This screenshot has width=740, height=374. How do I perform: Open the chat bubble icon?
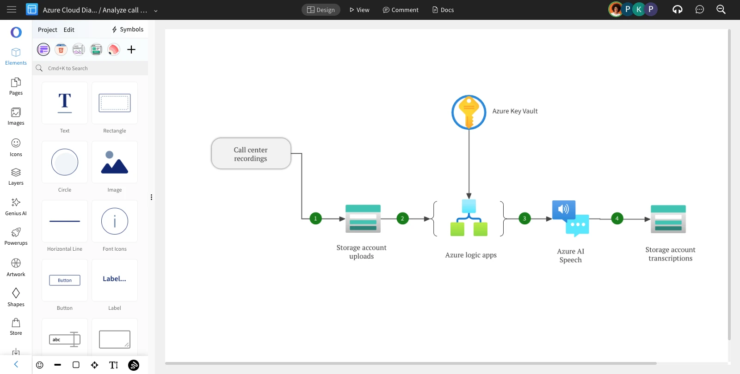(x=700, y=10)
